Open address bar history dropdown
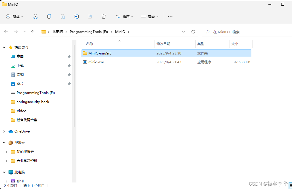Viewport: 292px width, 189px height. click(183, 32)
